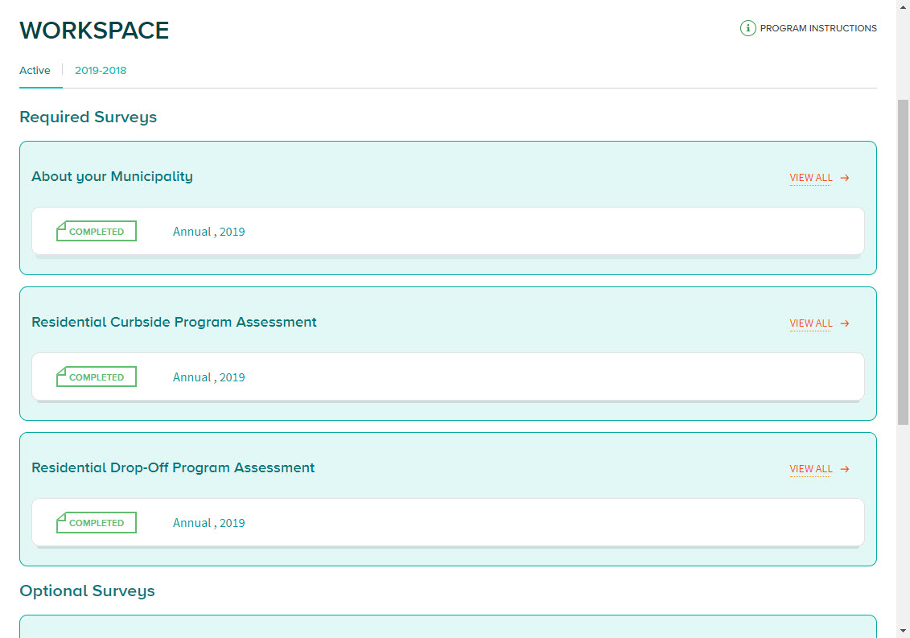Viewport: 910px width, 638px height.
Task: Click the Completed badge under Residential Curbside Program
Action: pyautogui.click(x=96, y=377)
